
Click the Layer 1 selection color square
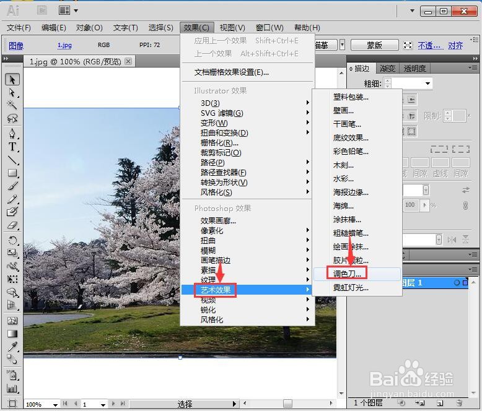pos(465,283)
